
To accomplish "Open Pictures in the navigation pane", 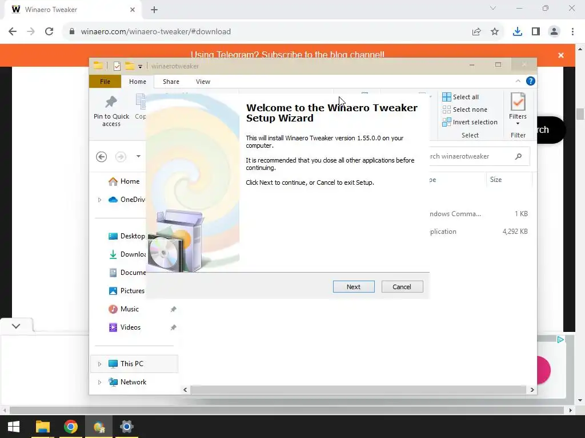I will click(x=126, y=291).
